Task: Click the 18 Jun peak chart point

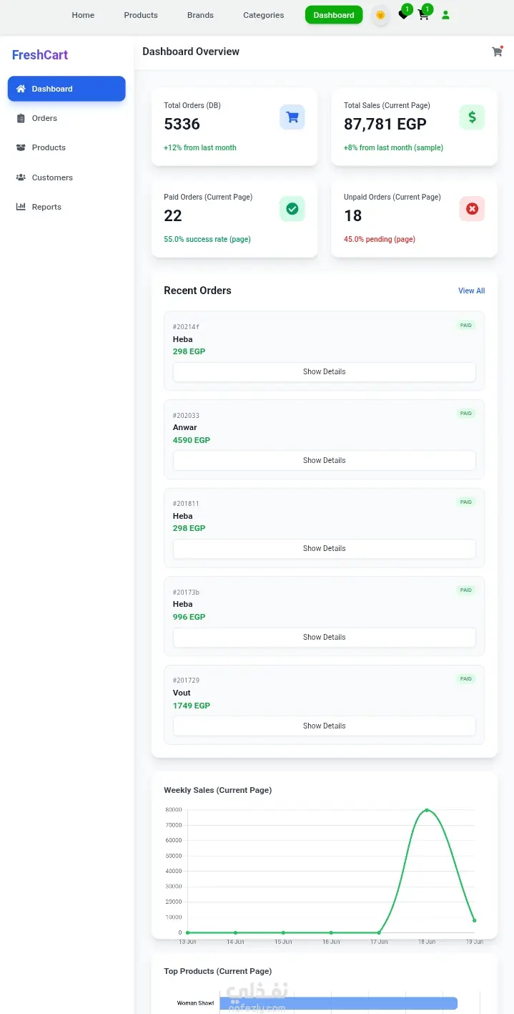Action: [x=427, y=810]
